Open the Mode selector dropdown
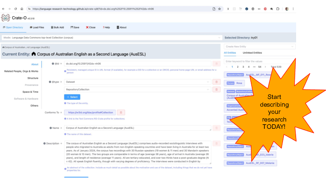The image size is (326, 183). tap(112, 38)
